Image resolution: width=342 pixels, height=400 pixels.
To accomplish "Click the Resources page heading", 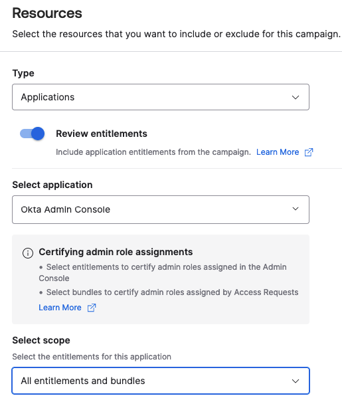I will [x=47, y=13].
